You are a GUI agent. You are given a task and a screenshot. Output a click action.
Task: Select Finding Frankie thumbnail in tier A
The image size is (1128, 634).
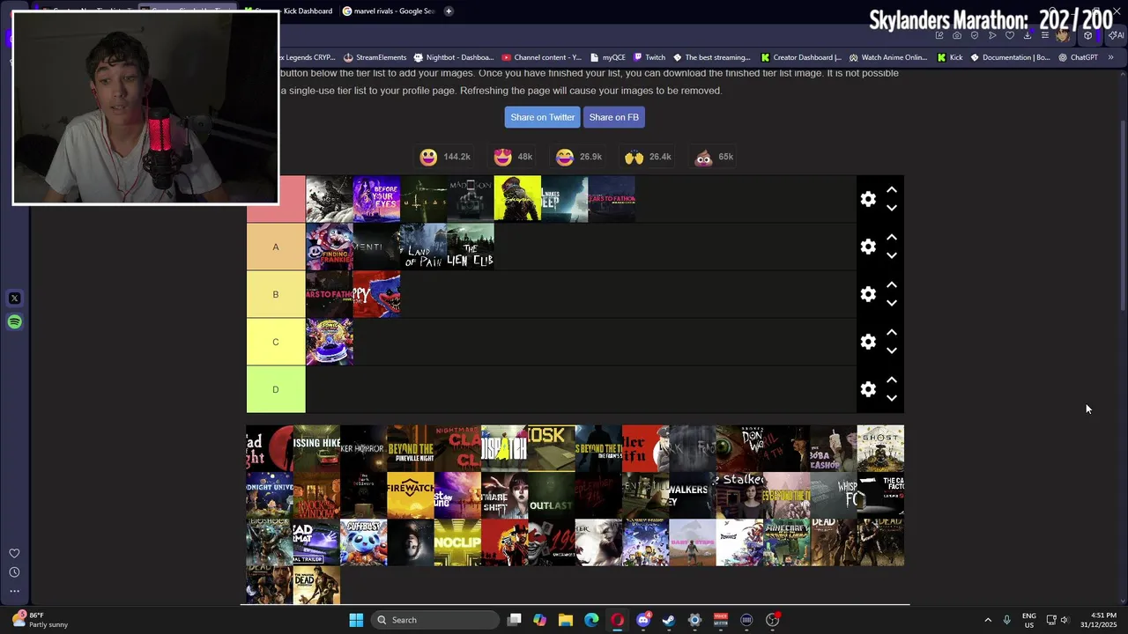tap(330, 247)
